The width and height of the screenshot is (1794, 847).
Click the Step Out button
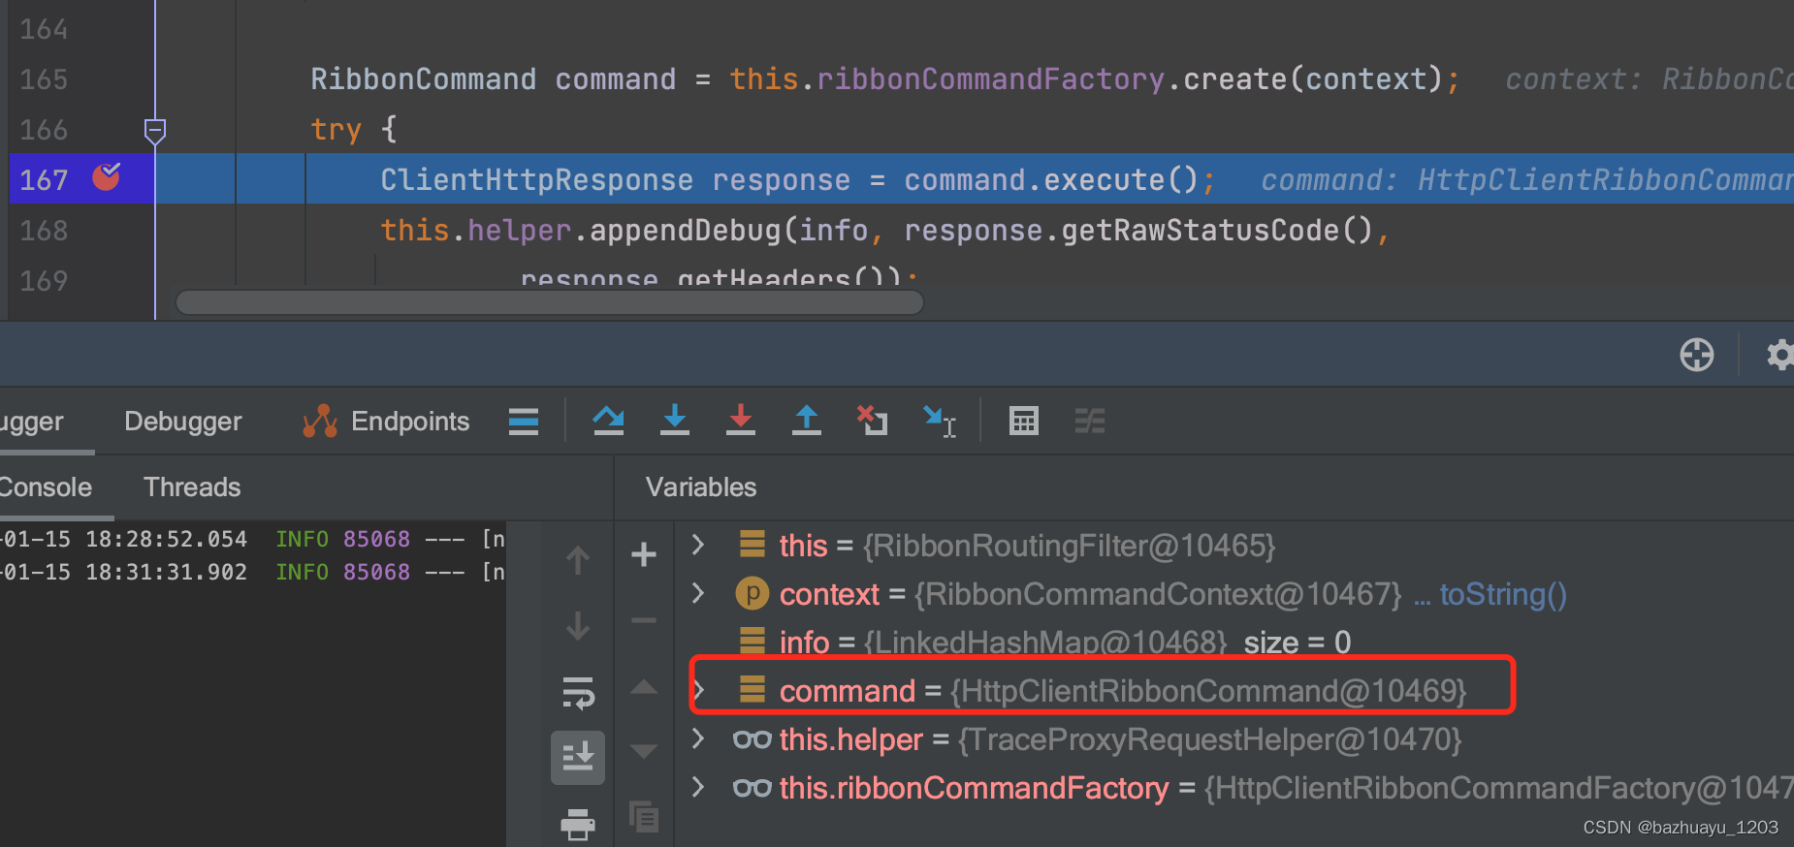point(807,421)
